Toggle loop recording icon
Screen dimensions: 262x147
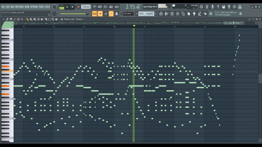click(117, 7)
